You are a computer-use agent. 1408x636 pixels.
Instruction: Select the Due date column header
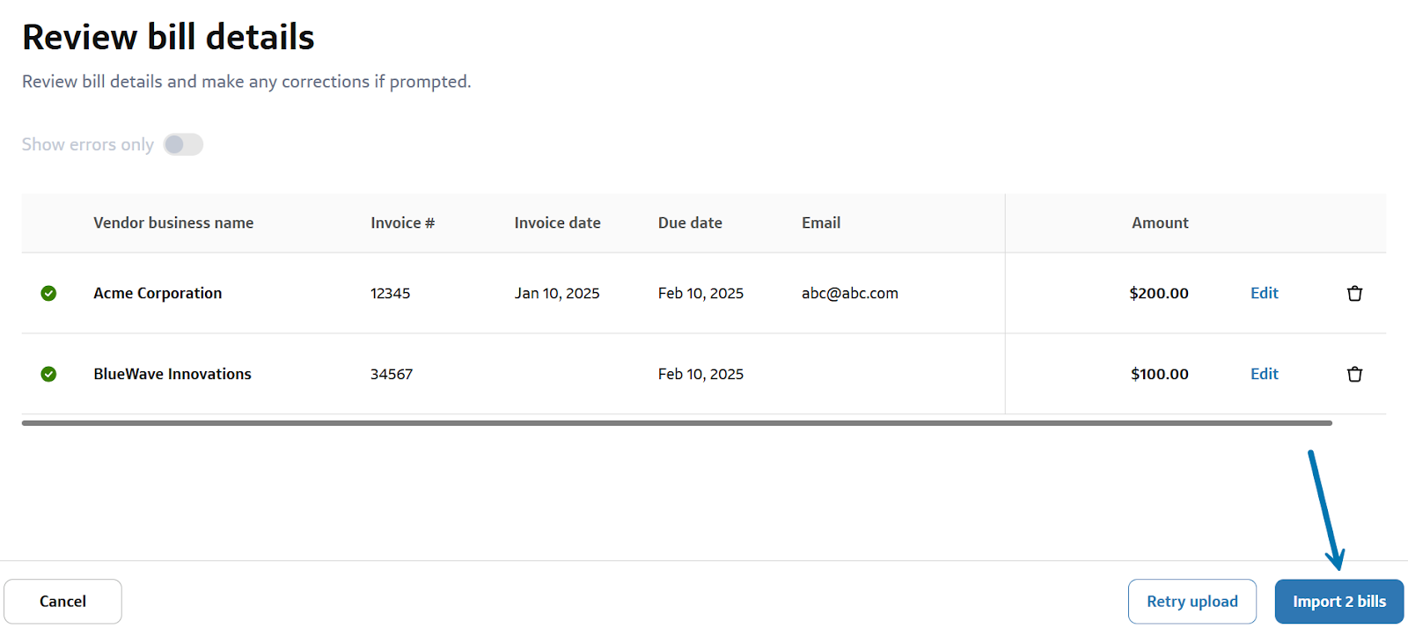tap(690, 223)
